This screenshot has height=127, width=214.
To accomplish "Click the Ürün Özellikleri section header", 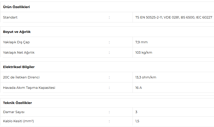I will (x=16, y=7).
